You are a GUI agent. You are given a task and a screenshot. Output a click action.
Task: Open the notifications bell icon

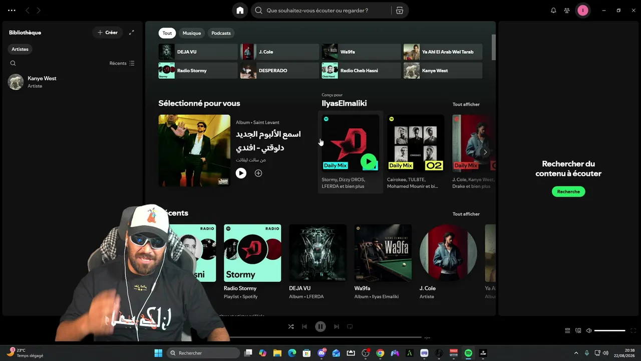pos(553,11)
